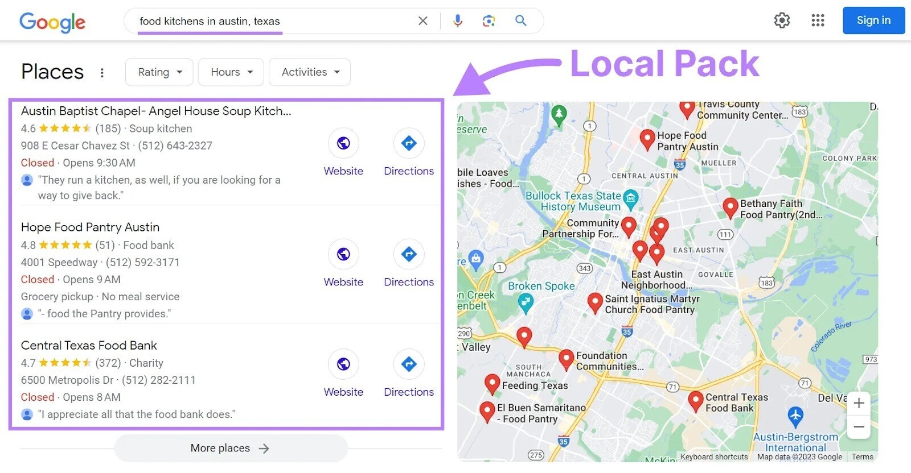Open the Central Texas Food Bank listing title
The height and width of the screenshot is (473, 911).
89,345
